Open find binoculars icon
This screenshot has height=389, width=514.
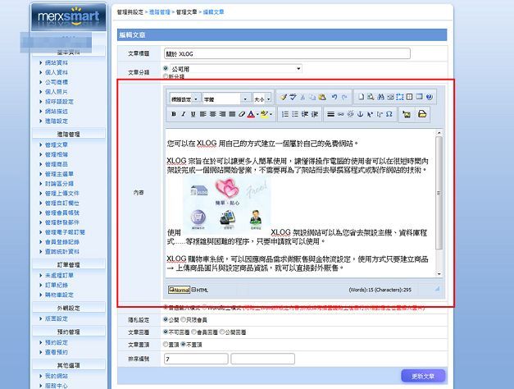tap(380, 97)
